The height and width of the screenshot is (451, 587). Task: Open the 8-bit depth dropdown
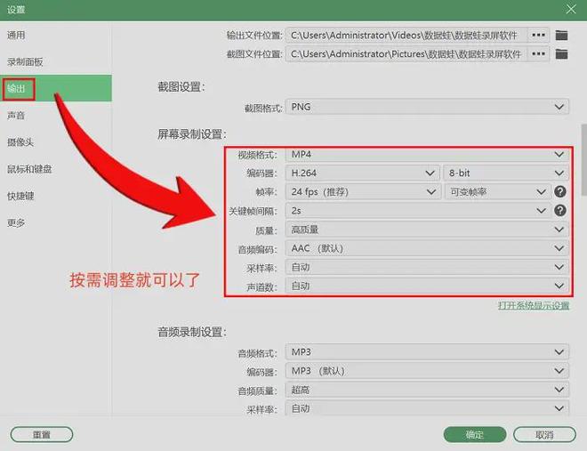(x=506, y=173)
